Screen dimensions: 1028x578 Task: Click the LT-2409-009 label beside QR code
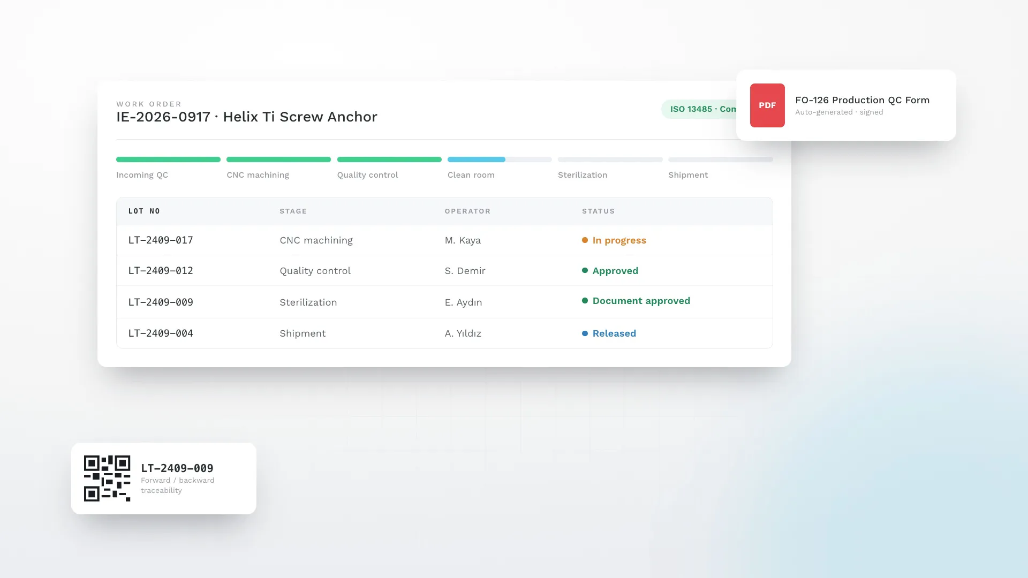(x=177, y=468)
